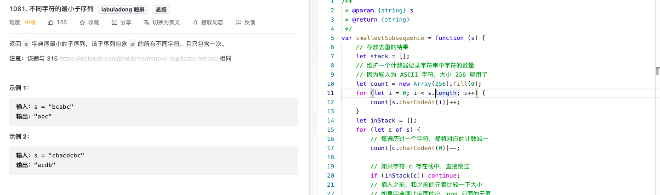The height and width of the screenshot is (195, 660).
Task: Click the 注意 note text
Action: pyautogui.click(x=17, y=58)
